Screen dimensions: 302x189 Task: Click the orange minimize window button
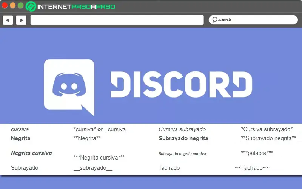coord(12,5)
